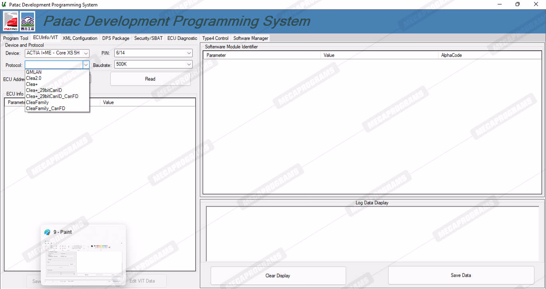The height and width of the screenshot is (289, 546).
Task: Select the Clea+ protocol option
Action: (x=57, y=84)
